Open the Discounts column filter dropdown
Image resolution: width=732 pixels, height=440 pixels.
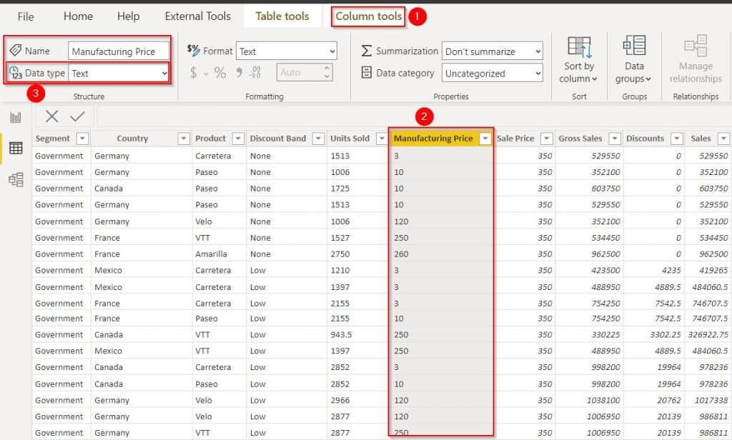[676, 139]
